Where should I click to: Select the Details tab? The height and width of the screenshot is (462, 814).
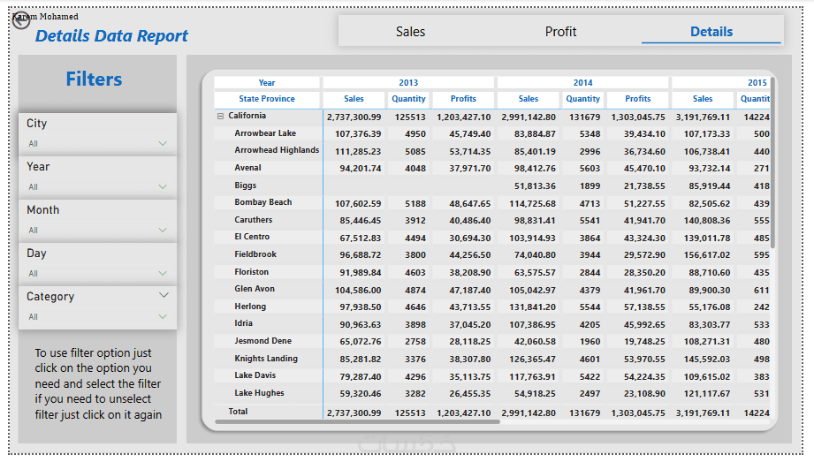(711, 32)
